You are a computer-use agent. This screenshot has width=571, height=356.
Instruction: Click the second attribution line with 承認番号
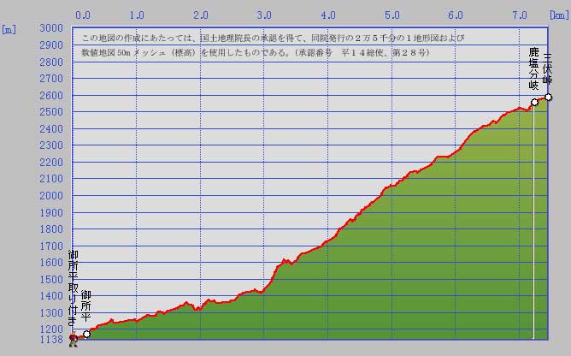pos(256,52)
